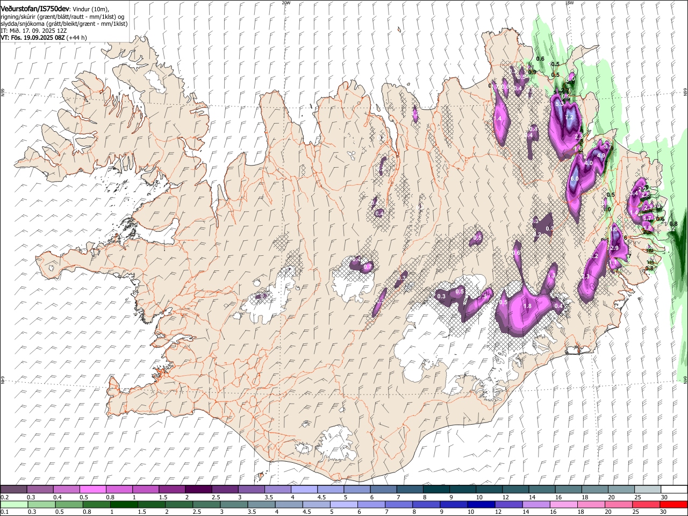688x516 pixels.
Task: Click the '0.7' value near the central glacier
Action: (x=368, y=267)
